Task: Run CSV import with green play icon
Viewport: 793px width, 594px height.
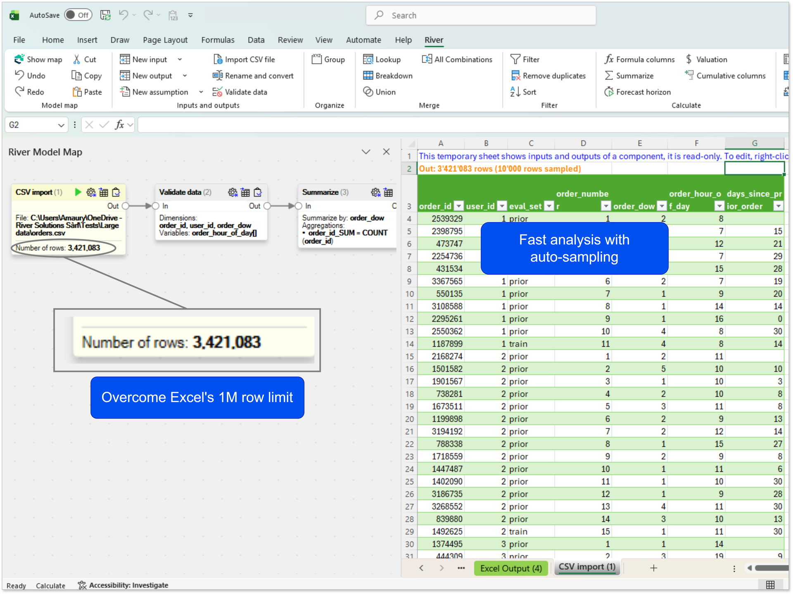Action: [x=78, y=192]
